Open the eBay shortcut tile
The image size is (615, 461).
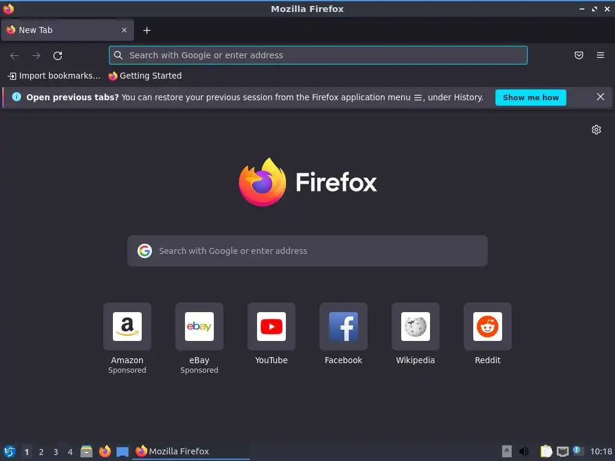pyautogui.click(x=199, y=327)
